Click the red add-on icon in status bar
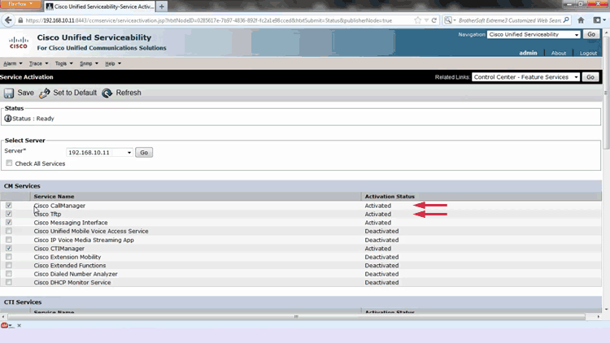Screen dimensions: 610x343 [4, 325]
